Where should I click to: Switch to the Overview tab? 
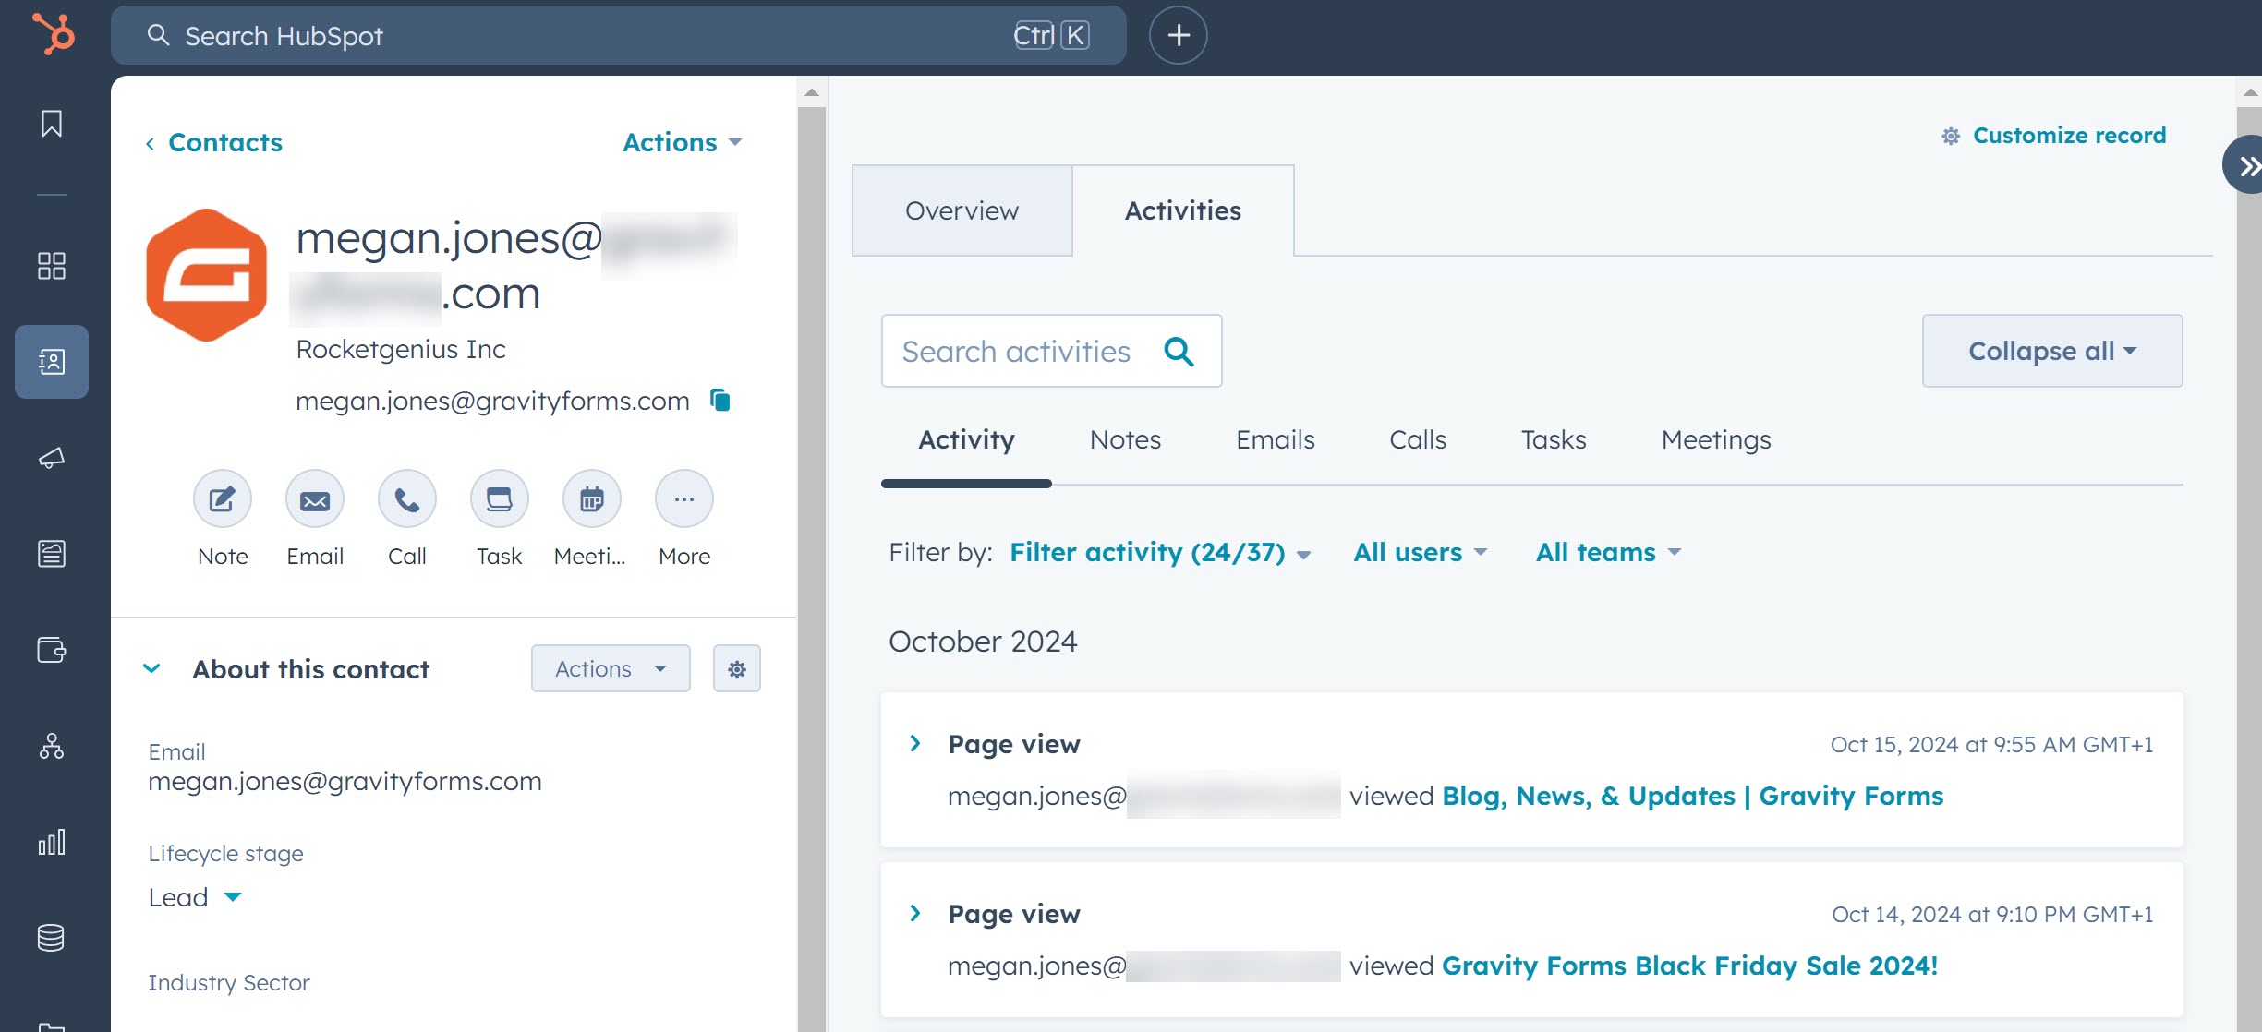[962, 210]
